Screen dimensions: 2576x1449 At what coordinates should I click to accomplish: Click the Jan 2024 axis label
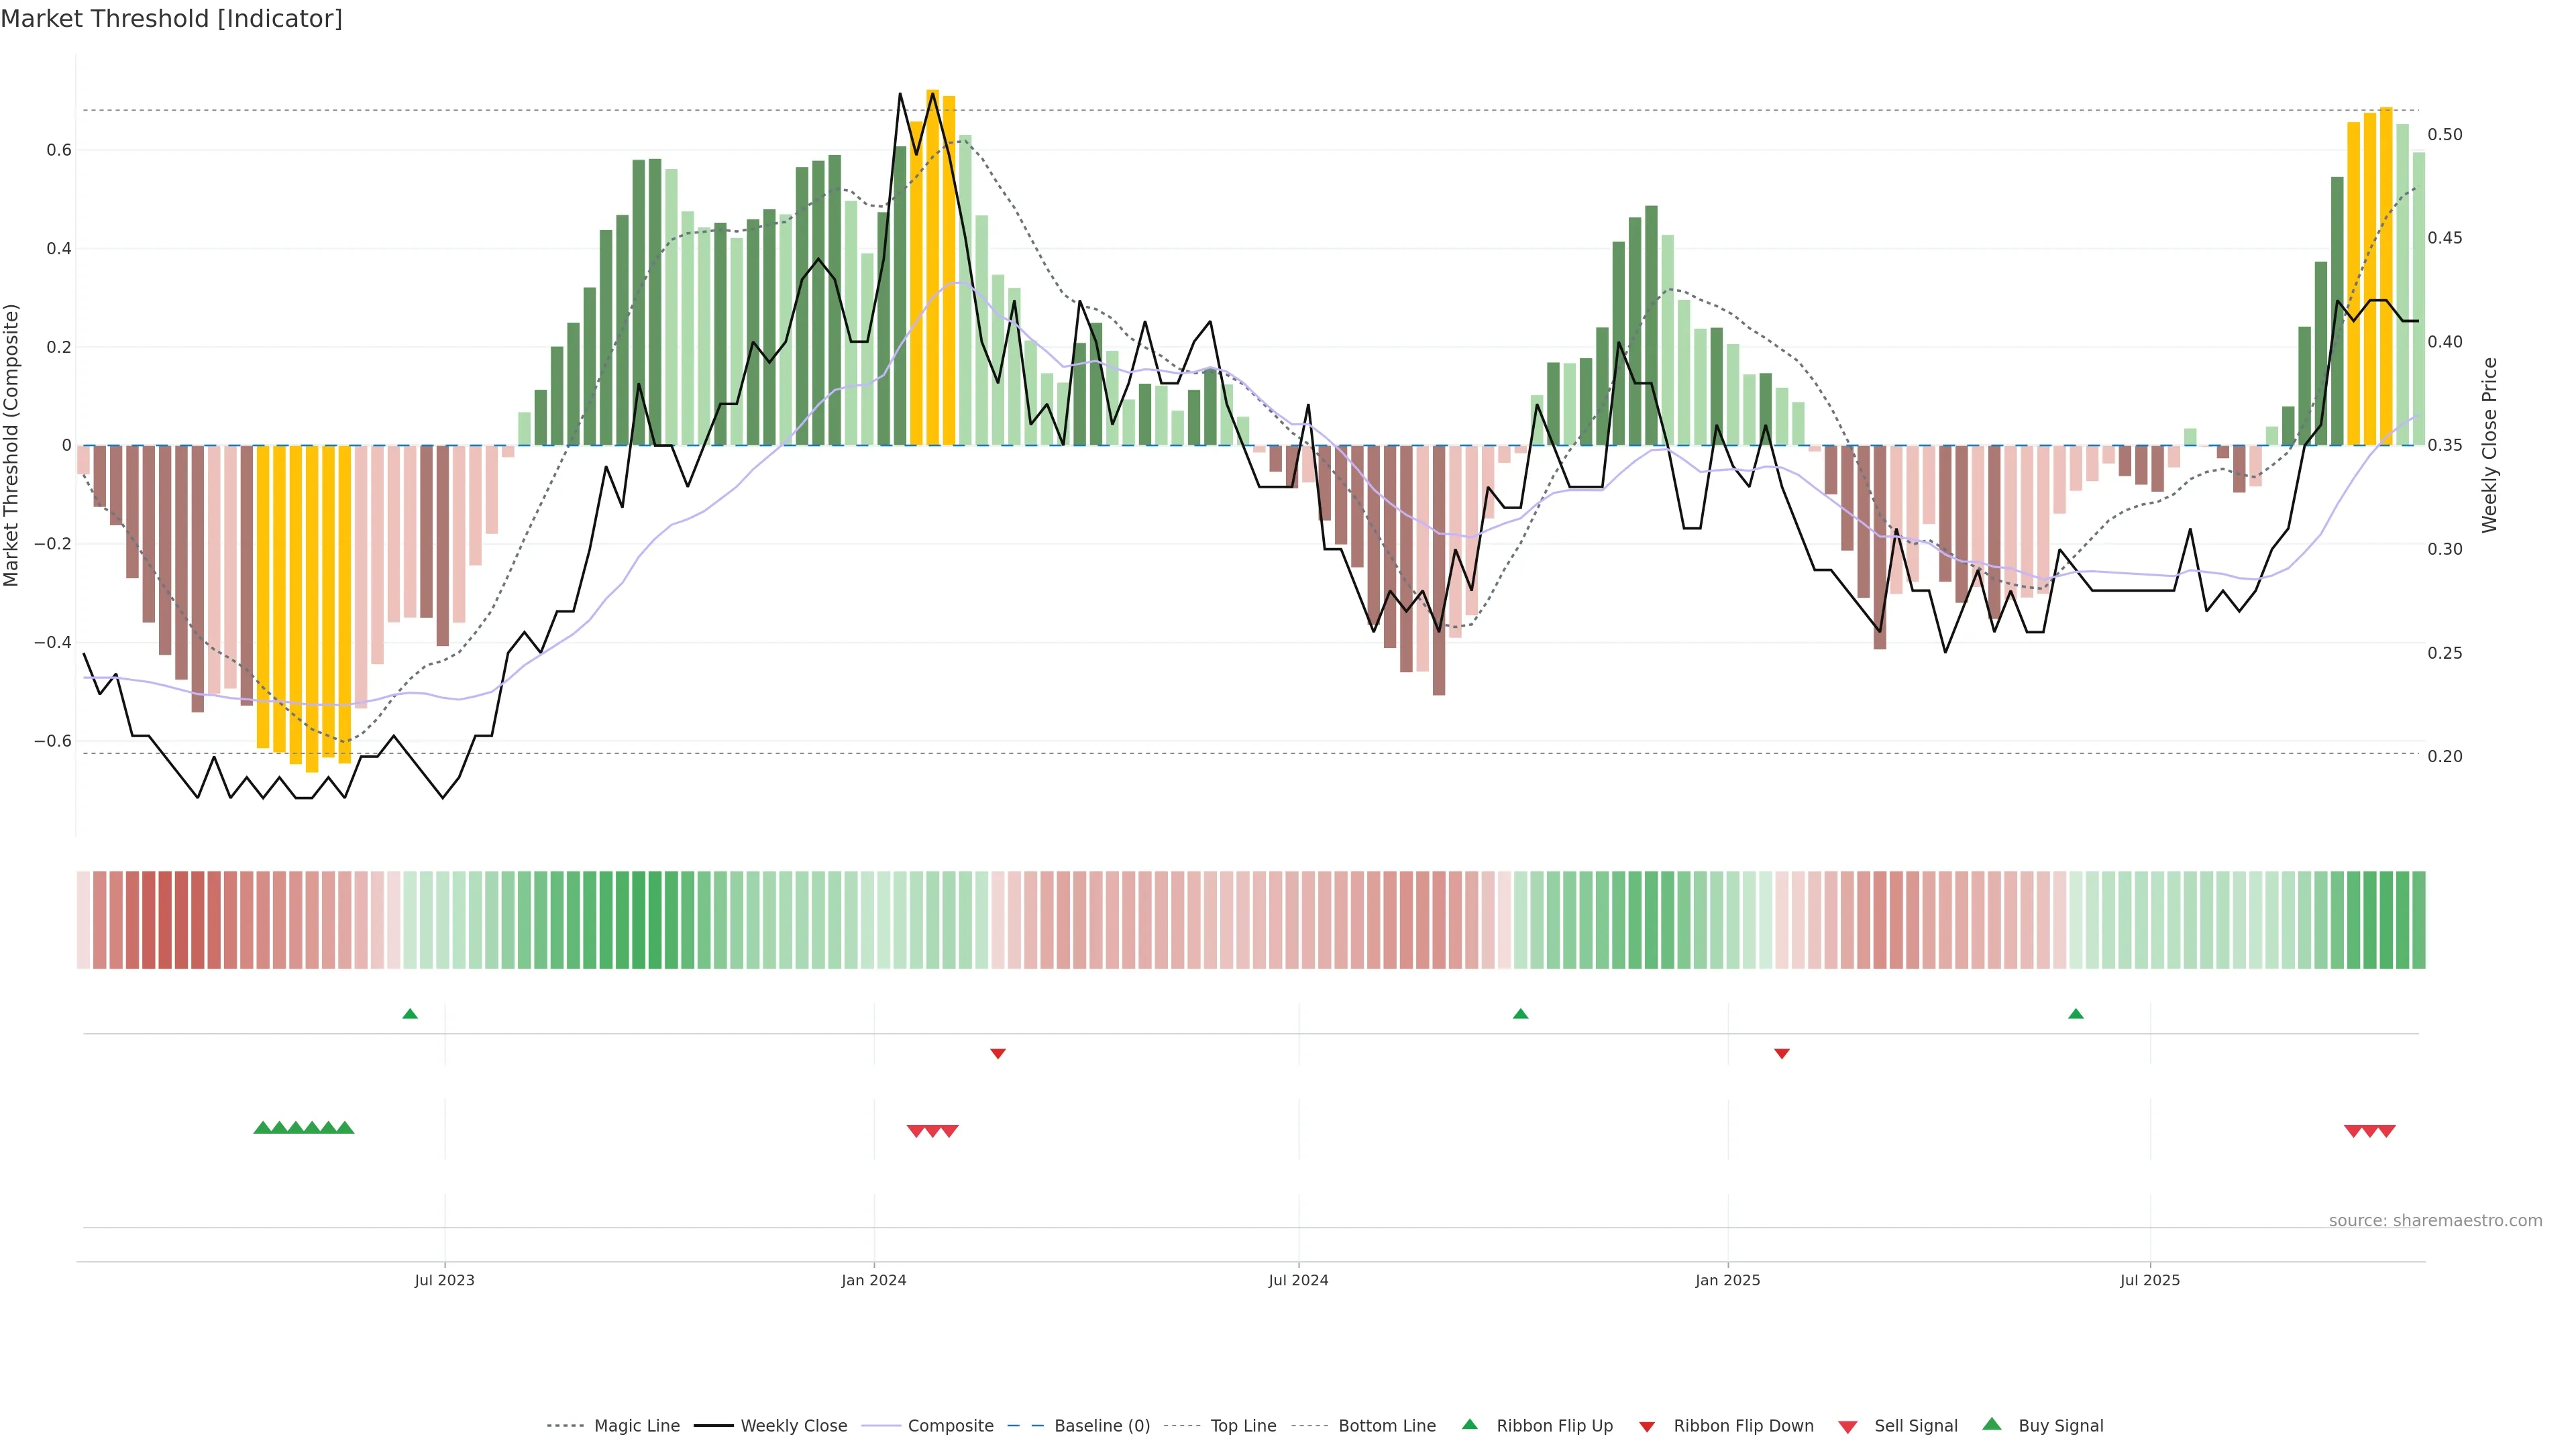(x=873, y=1280)
